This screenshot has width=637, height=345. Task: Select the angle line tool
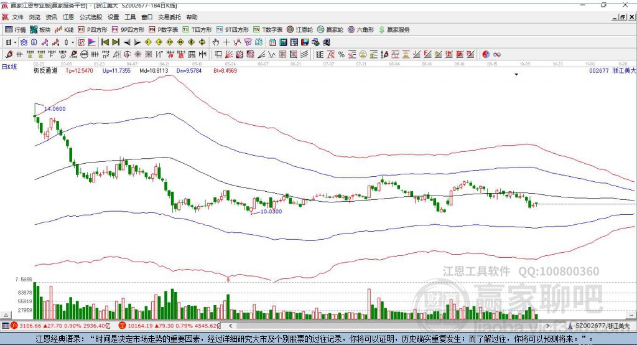coord(261,55)
